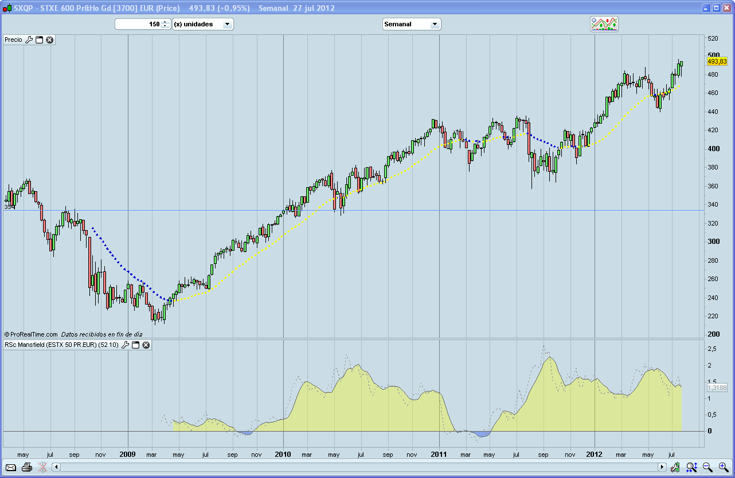Image resolution: width=735 pixels, height=478 pixels.
Task: Maximize the Precio price panel
Action: tap(40, 40)
